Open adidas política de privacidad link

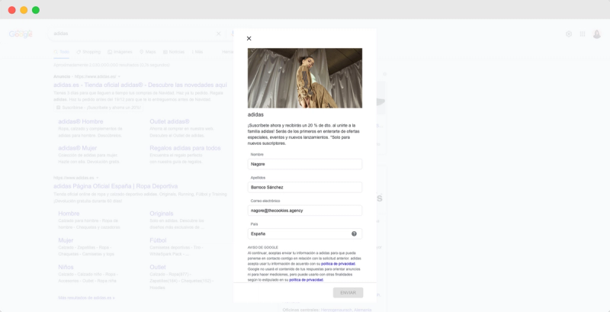pyautogui.click(x=338, y=264)
